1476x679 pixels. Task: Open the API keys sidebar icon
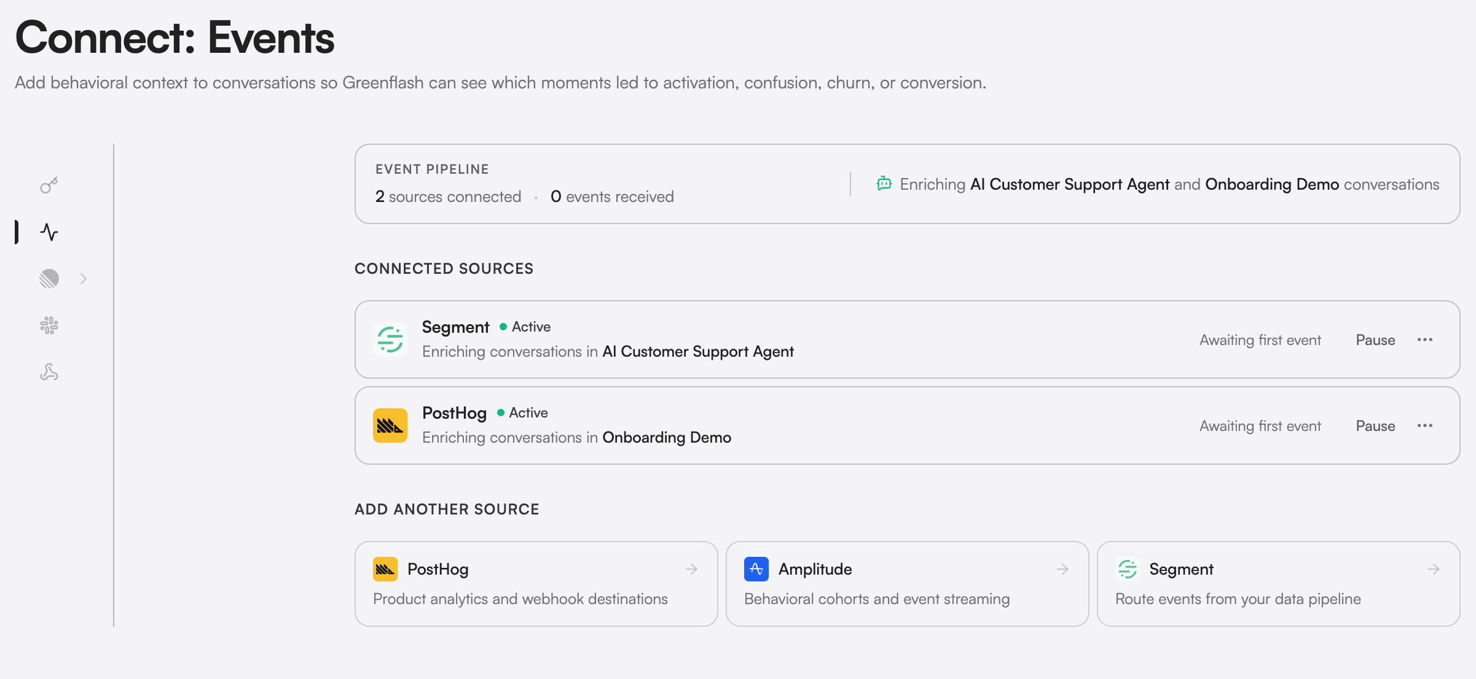pos(49,185)
